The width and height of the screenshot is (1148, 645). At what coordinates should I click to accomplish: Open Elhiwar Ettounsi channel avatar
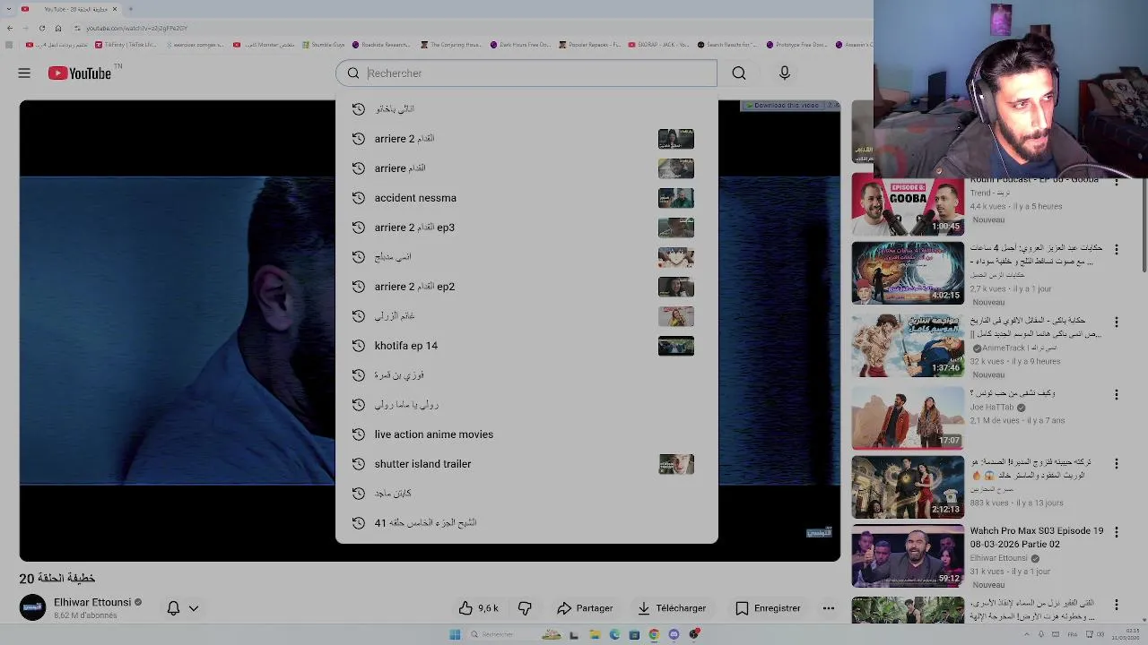coord(32,607)
